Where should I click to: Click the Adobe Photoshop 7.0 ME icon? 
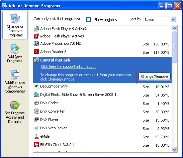[x=36, y=43]
